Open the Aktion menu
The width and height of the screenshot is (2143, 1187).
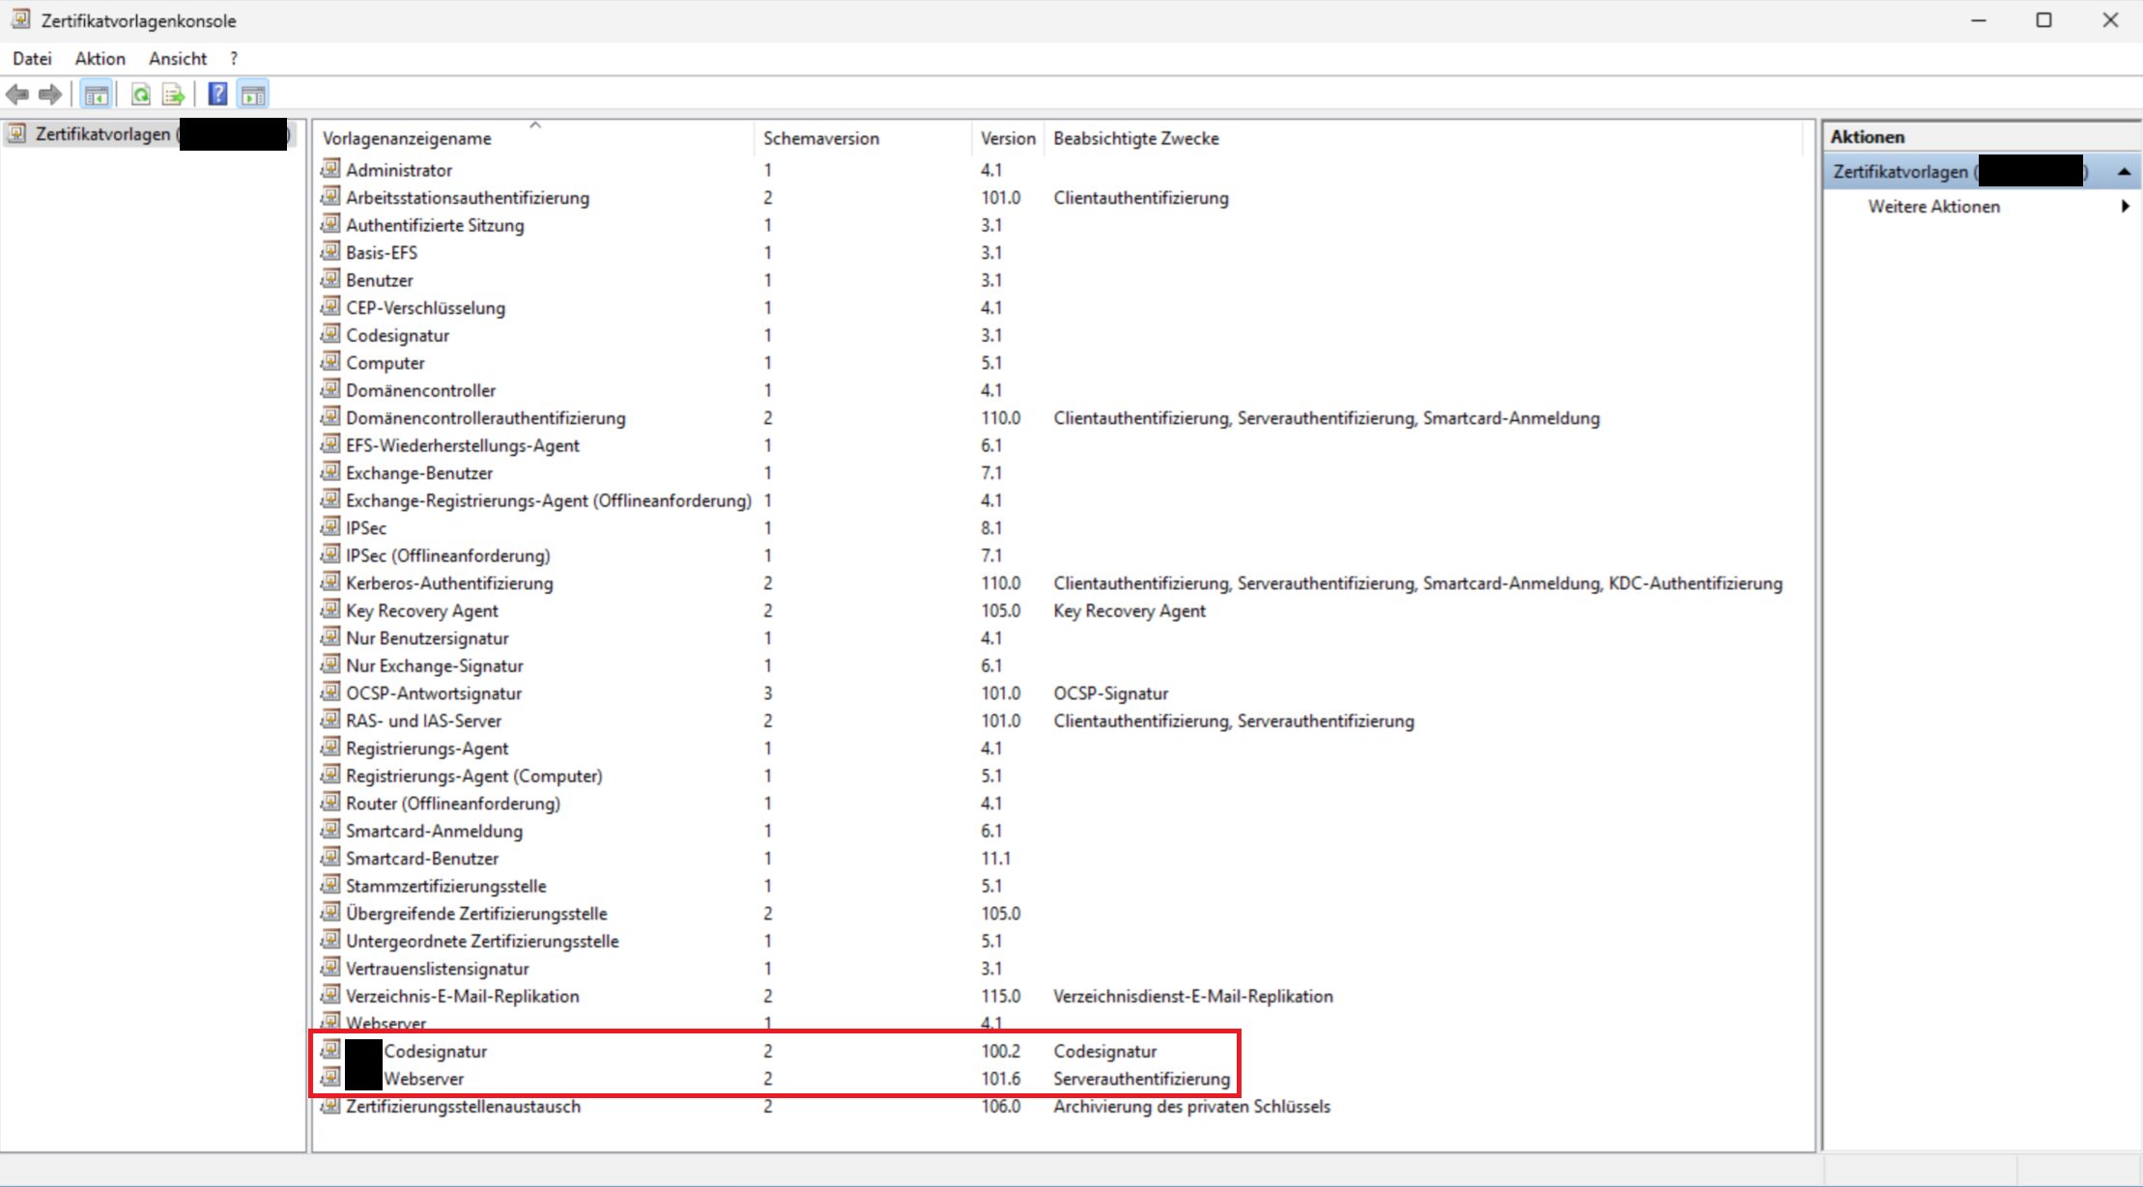point(100,59)
